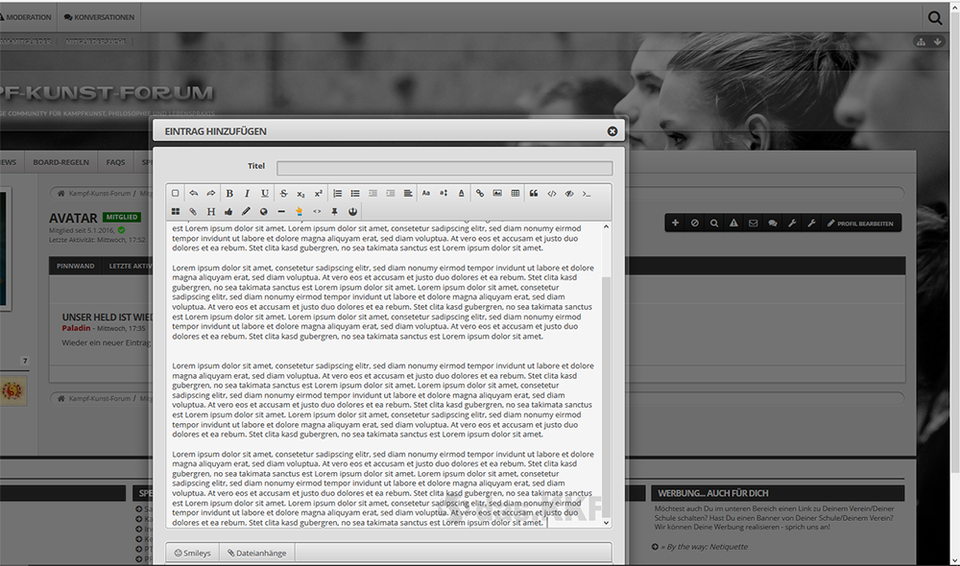Image resolution: width=960 pixels, height=566 pixels.
Task: Open the font size dropdown
Action: coord(444,194)
